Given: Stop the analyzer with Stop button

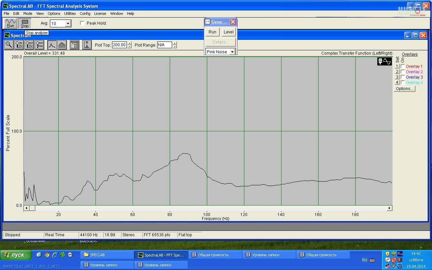Looking at the screenshot, I should point(25,23).
